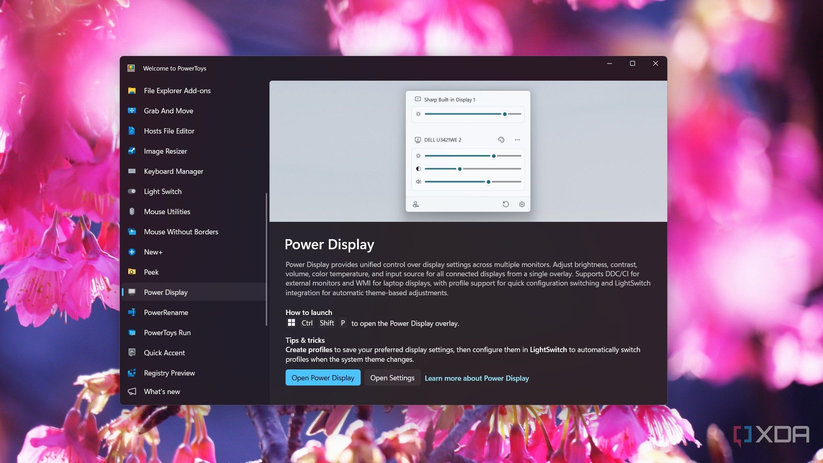Screen dimensions: 823x463
Task: Click the What's new megaphone icon
Action: click(132, 392)
